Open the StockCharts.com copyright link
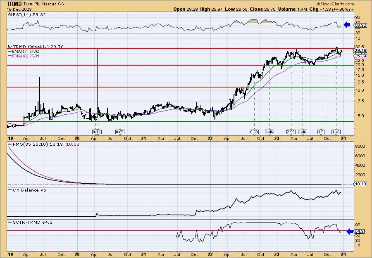This screenshot has height=258, width=372. pos(335,4)
